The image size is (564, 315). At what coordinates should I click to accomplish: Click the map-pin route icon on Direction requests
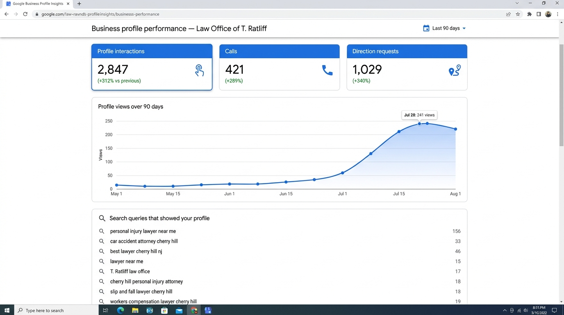click(x=455, y=71)
